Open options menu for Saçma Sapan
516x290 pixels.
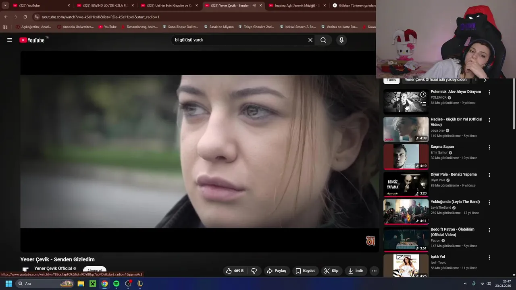[x=489, y=147]
